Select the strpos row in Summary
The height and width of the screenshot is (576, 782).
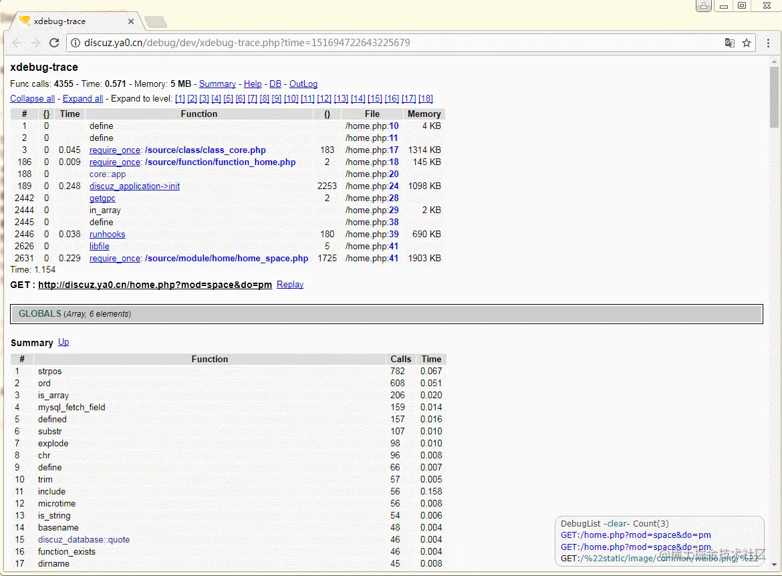click(x=228, y=371)
